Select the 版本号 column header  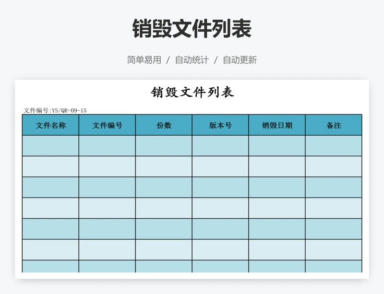click(220, 125)
